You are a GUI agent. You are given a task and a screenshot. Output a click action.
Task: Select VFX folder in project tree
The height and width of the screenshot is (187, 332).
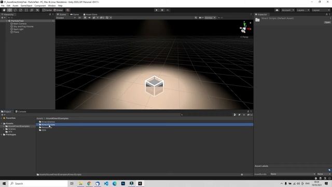10,131
